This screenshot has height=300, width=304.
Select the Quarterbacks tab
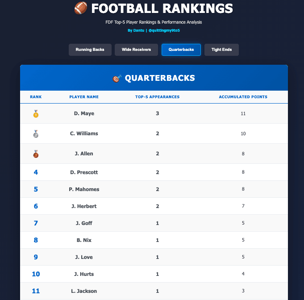click(181, 50)
